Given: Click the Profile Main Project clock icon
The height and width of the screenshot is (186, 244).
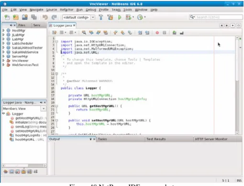Looking at the screenshot, I should 140,17.
